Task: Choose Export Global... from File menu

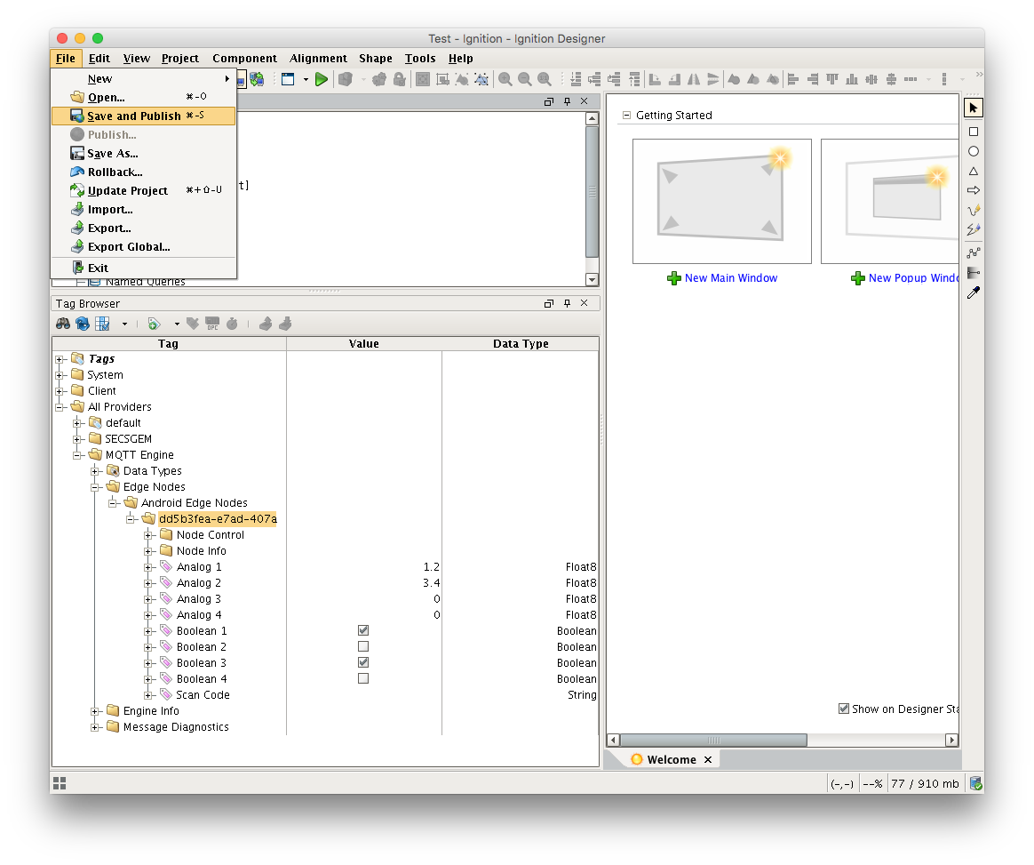Action: tap(143, 247)
